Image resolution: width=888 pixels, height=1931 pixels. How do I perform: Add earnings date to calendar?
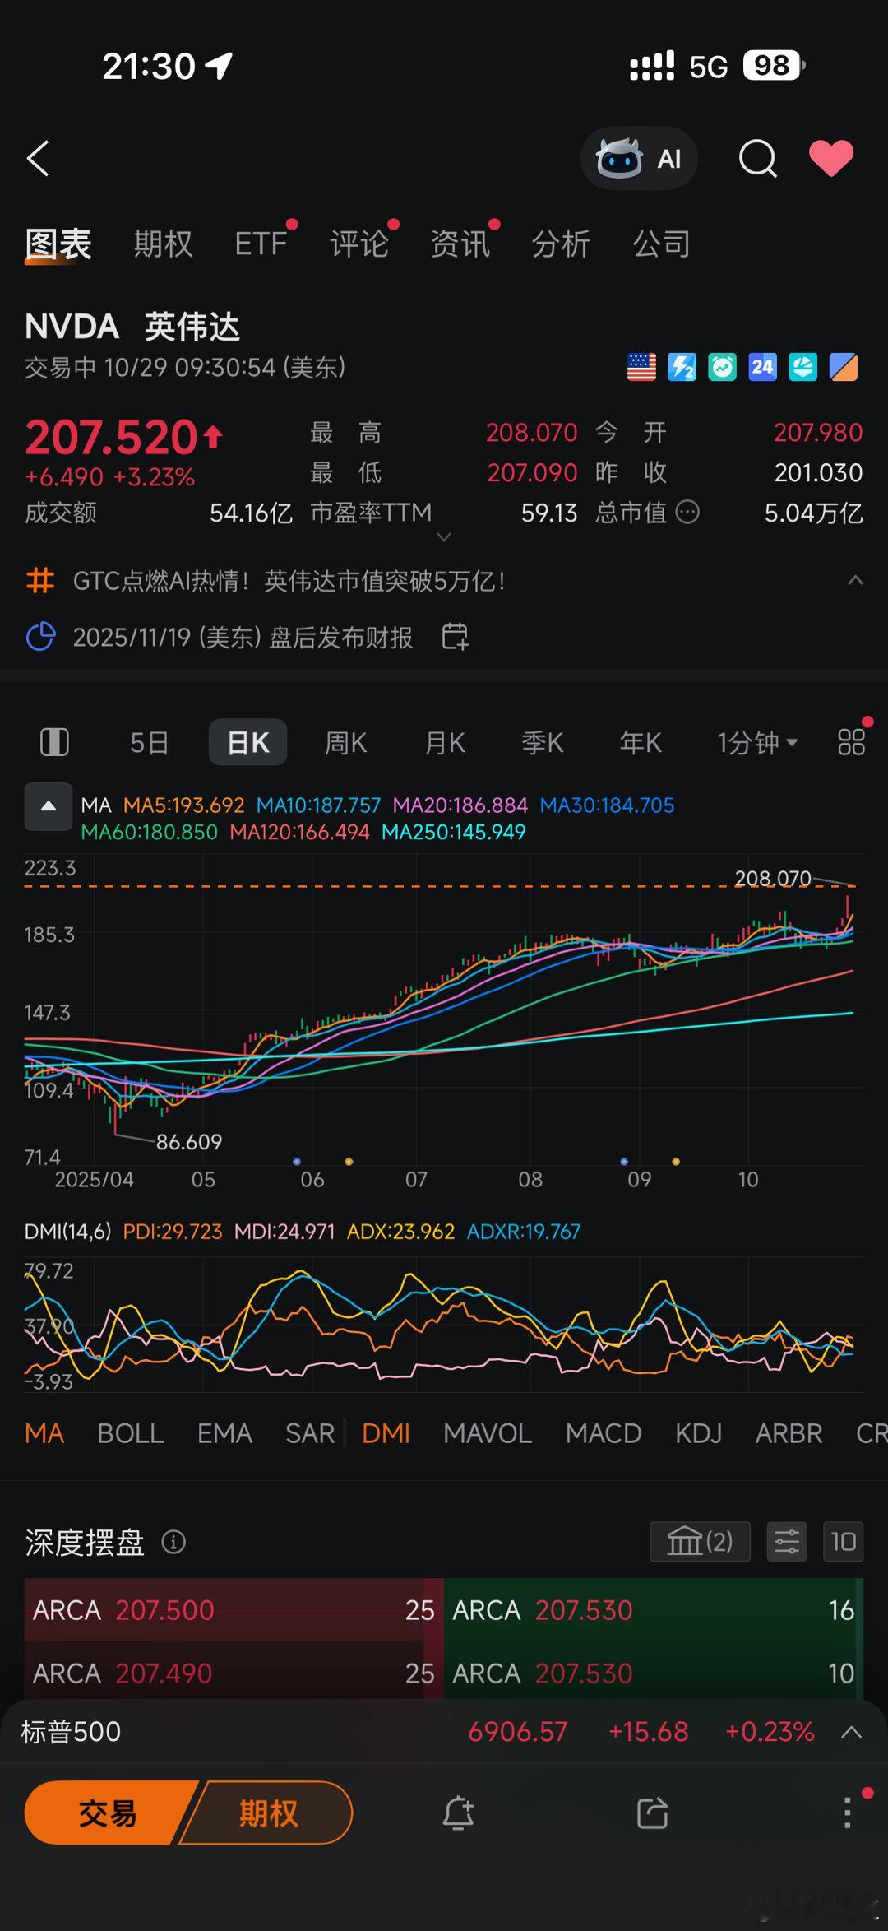pos(455,637)
